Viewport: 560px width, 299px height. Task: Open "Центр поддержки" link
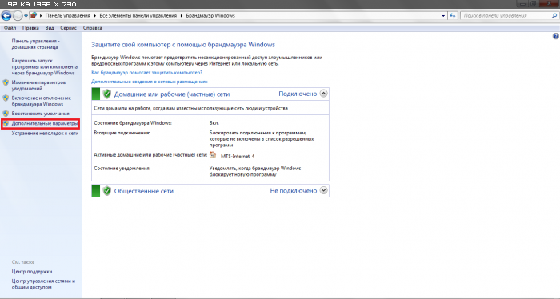pos(32,272)
